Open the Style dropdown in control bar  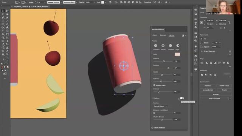pyautogui.click(x=105, y=2)
